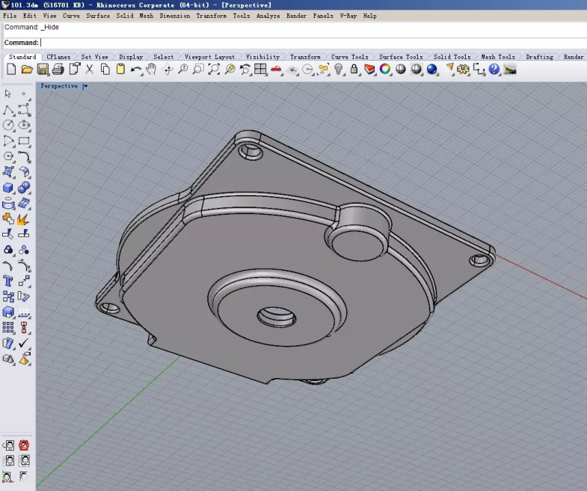587x491 pixels.
Task: Choose the Circle drawing tool
Action: pos(8,125)
